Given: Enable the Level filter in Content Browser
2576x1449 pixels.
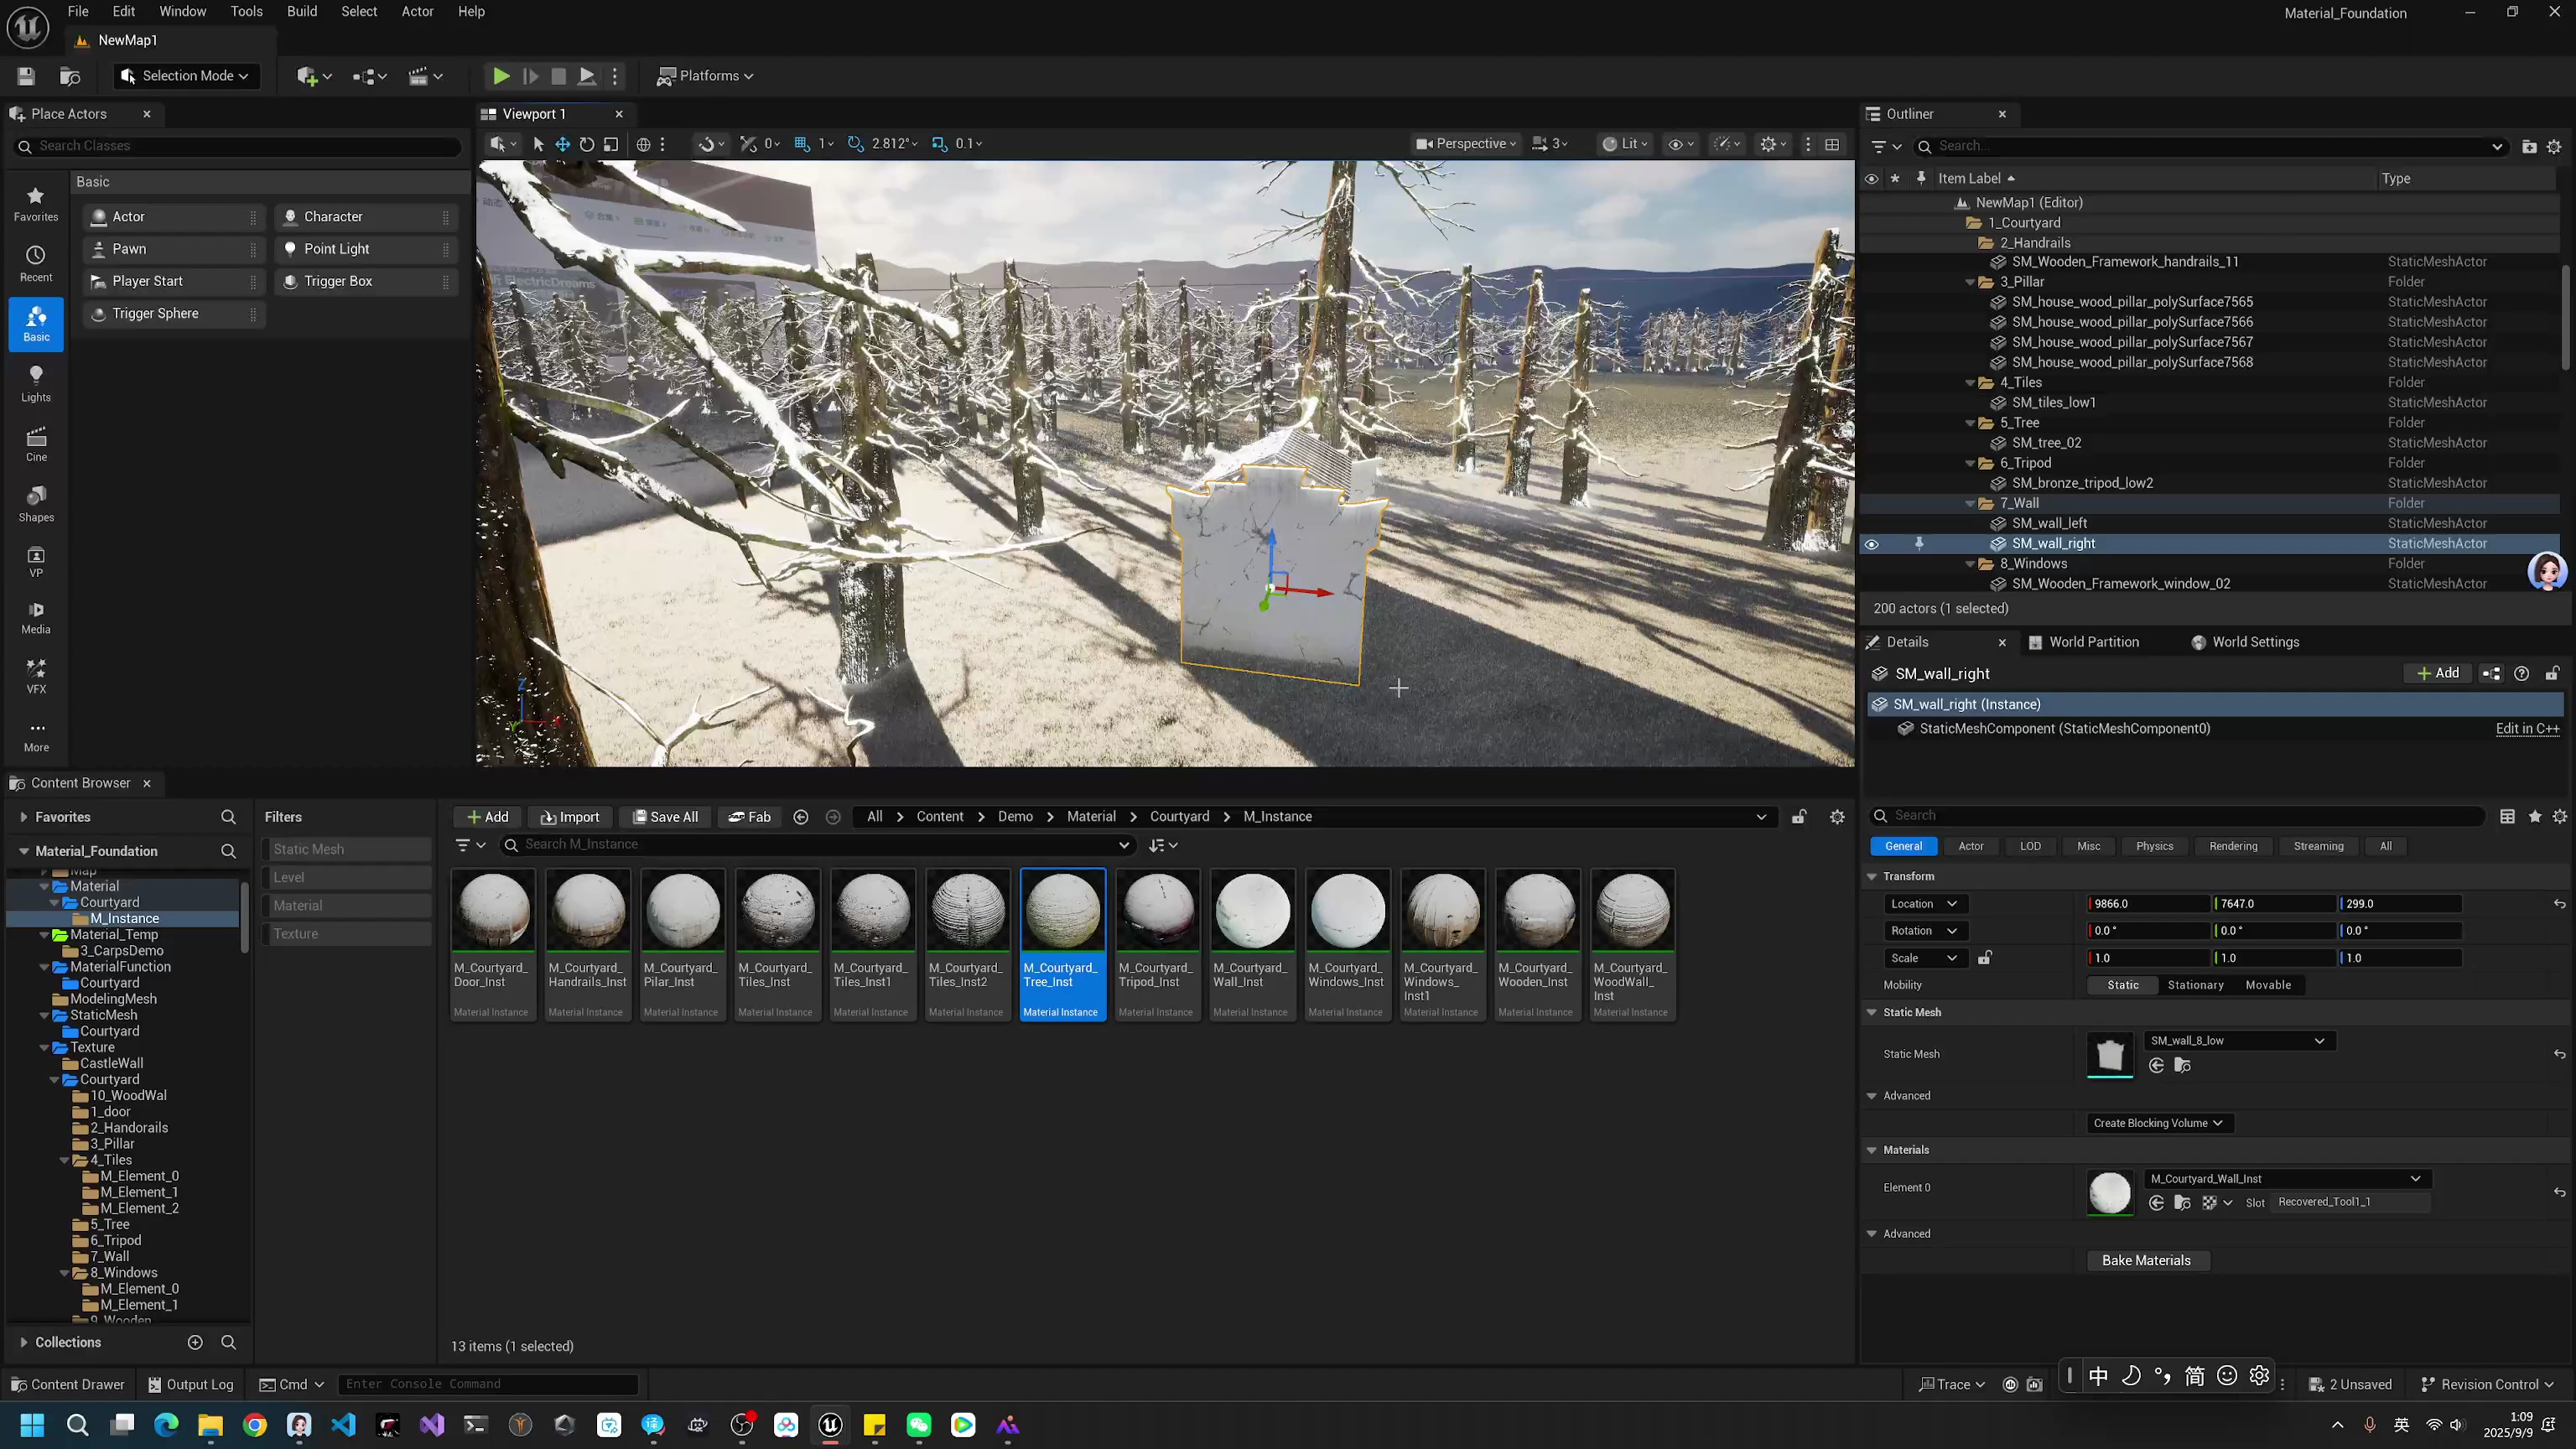Looking at the screenshot, I should tap(346, 877).
